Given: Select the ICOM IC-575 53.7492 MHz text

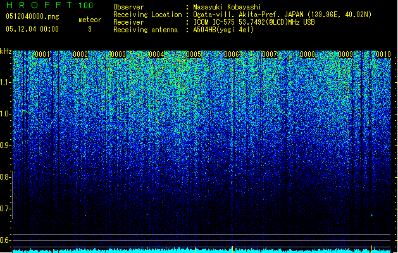Looking at the screenshot, I should (x=254, y=22).
